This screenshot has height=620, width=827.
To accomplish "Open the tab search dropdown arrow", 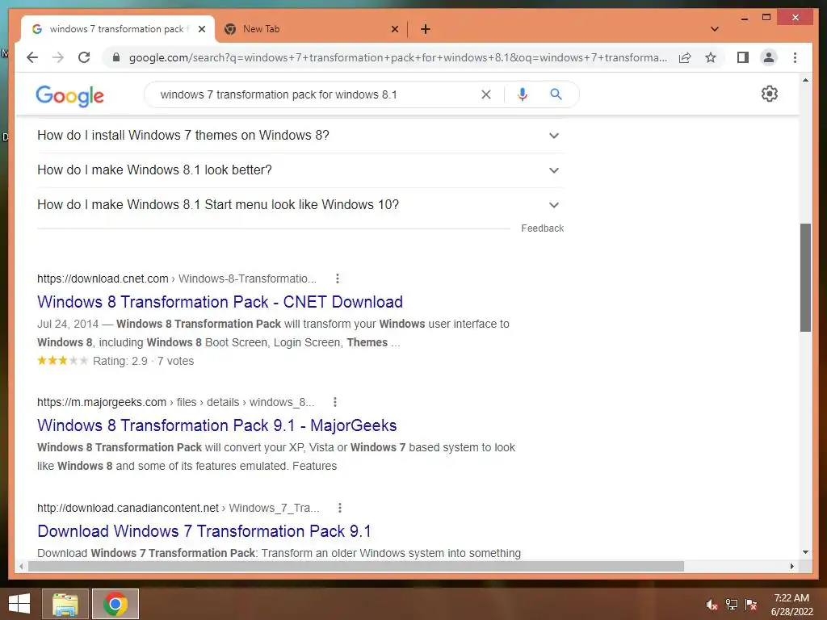I will tap(715, 29).
